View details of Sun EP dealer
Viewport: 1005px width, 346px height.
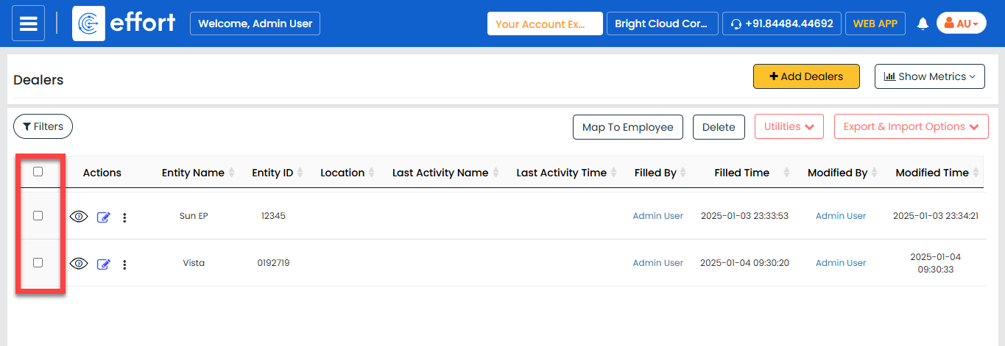tap(79, 217)
